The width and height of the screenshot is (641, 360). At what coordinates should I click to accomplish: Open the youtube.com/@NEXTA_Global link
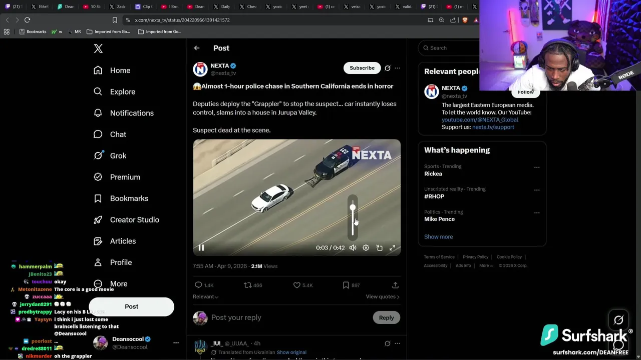[x=480, y=119]
